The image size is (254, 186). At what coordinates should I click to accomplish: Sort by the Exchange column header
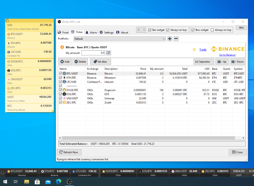95,69
